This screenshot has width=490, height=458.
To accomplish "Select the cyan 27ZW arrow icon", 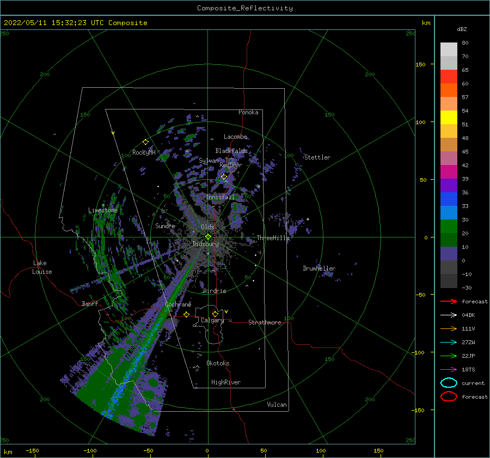I will [449, 342].
